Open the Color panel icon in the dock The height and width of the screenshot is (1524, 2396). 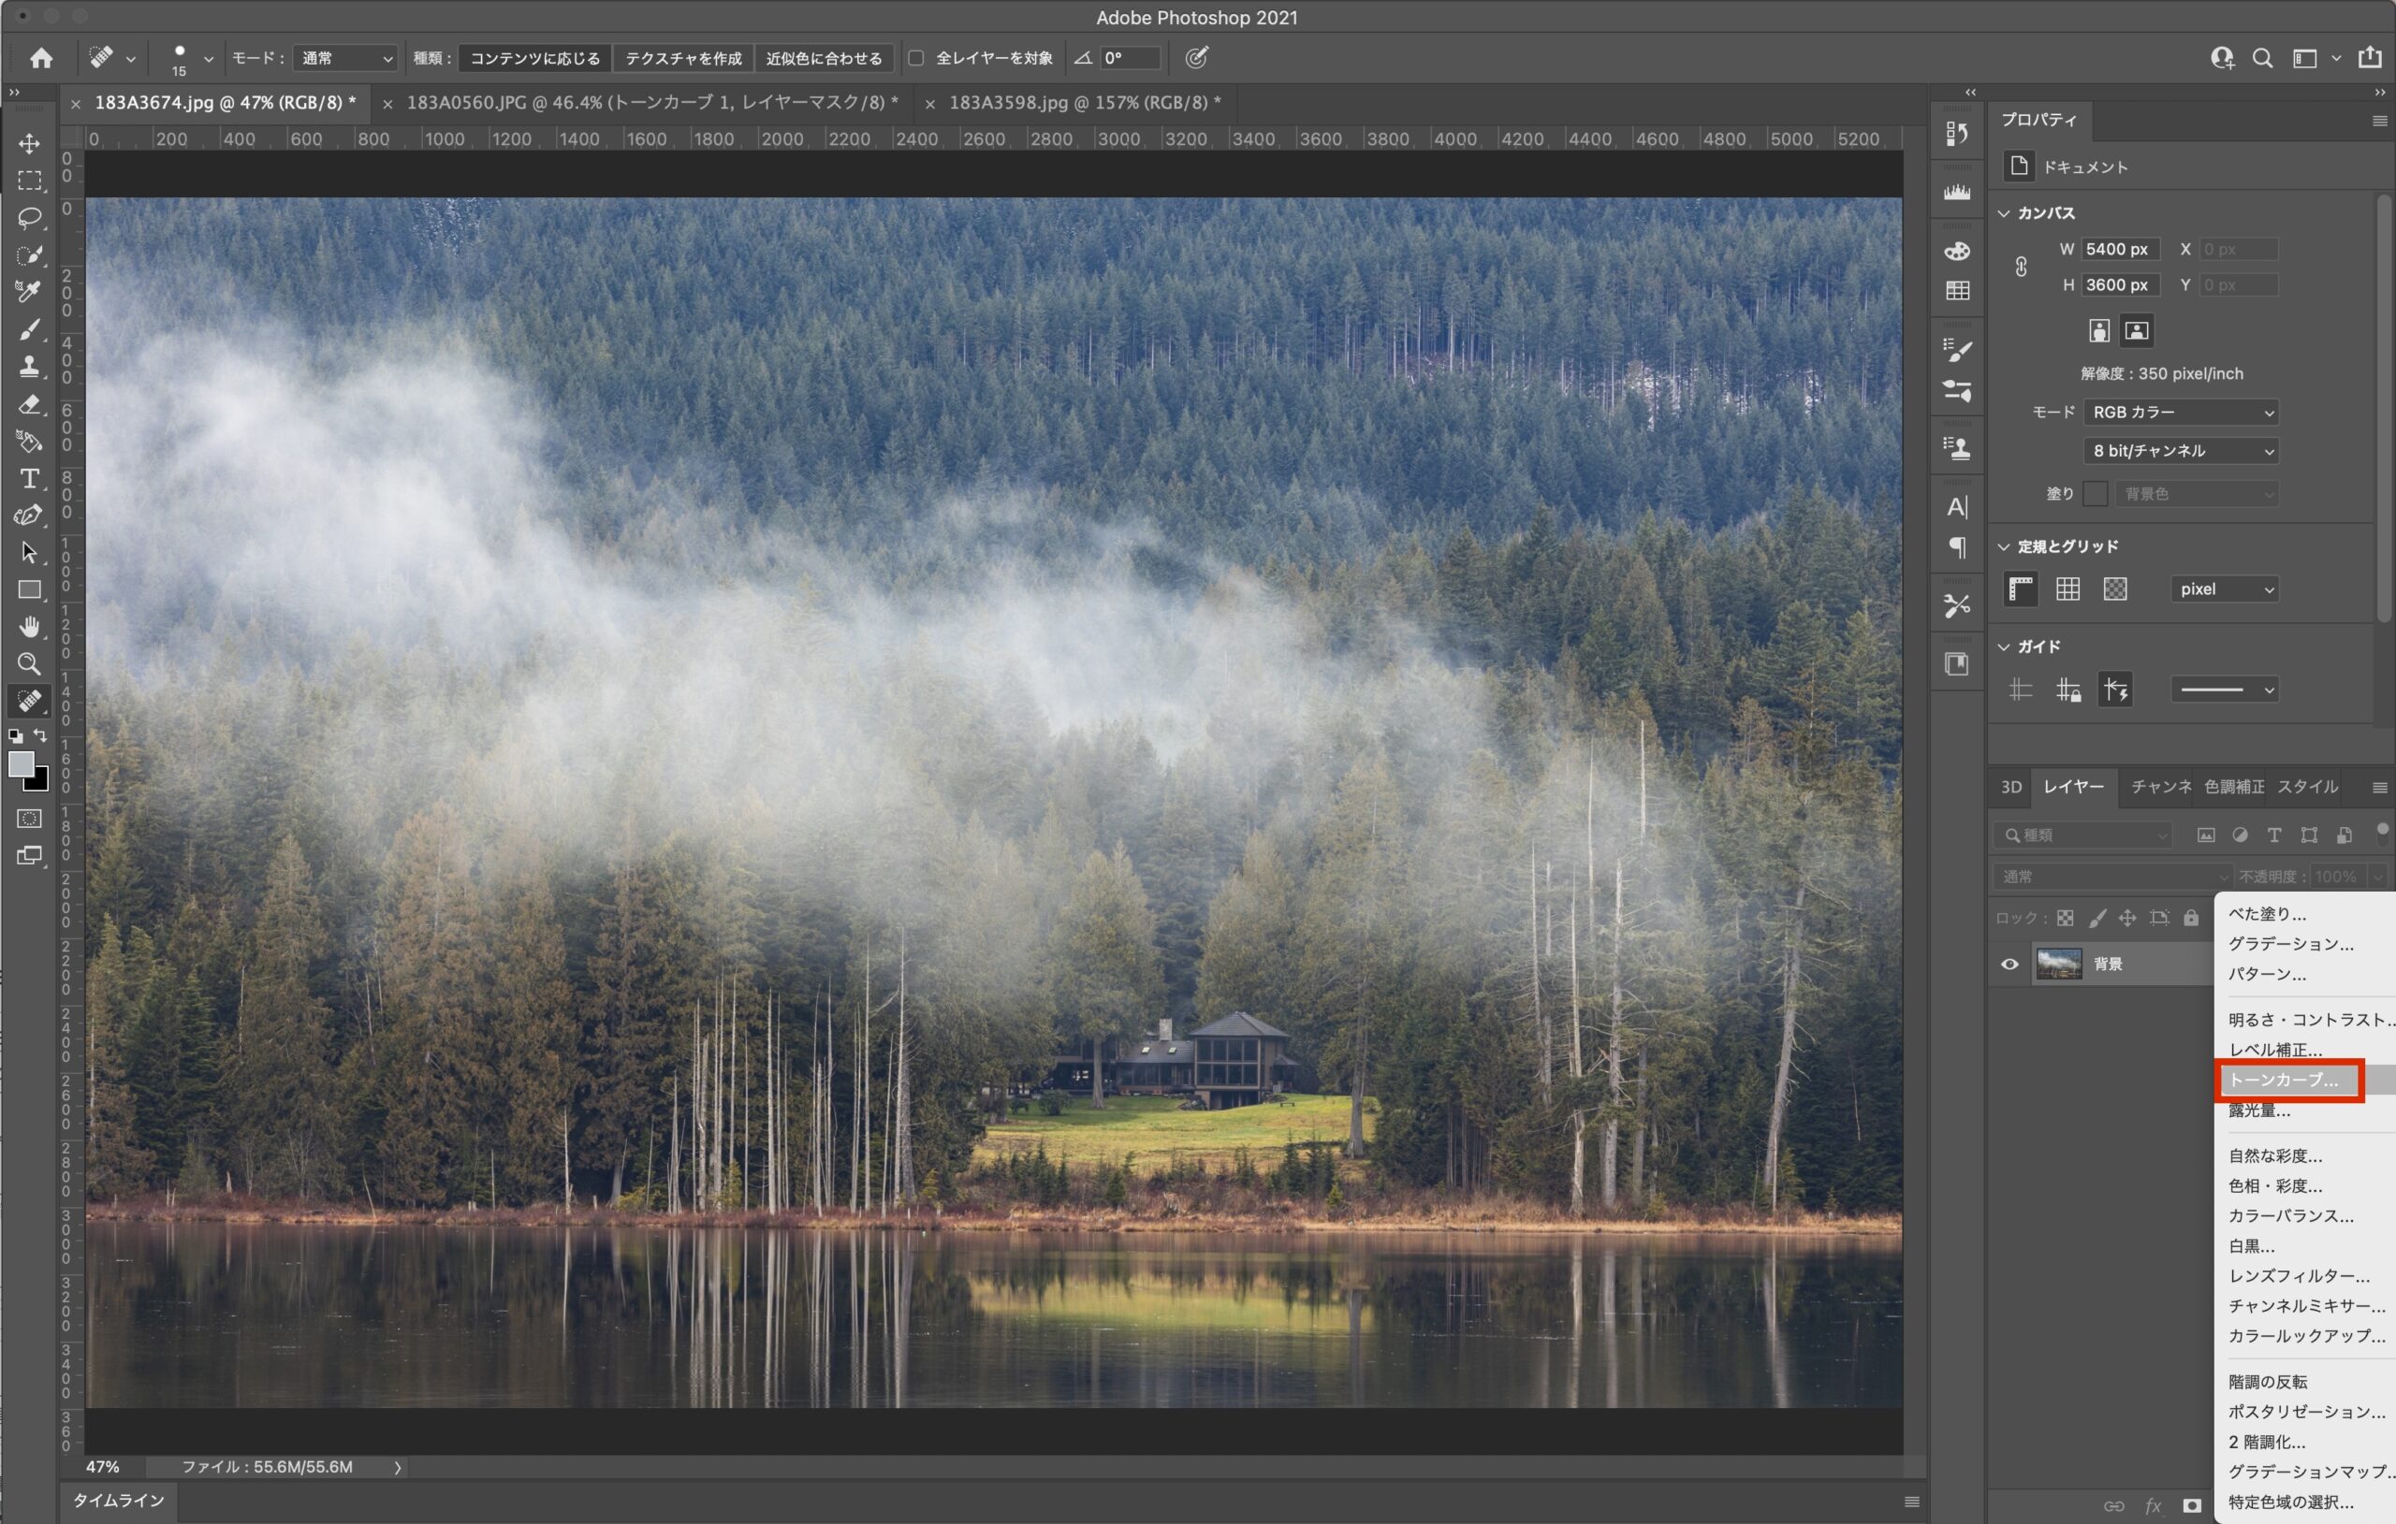1956,251
